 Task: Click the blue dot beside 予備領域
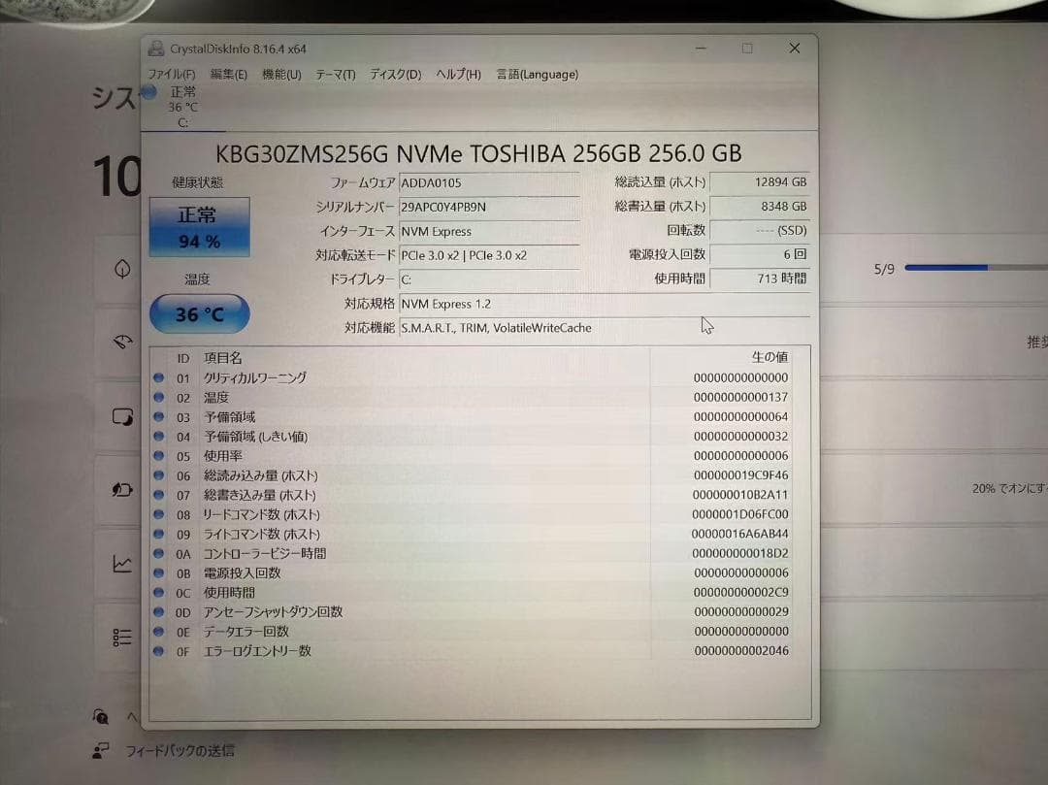pos(158,416)
